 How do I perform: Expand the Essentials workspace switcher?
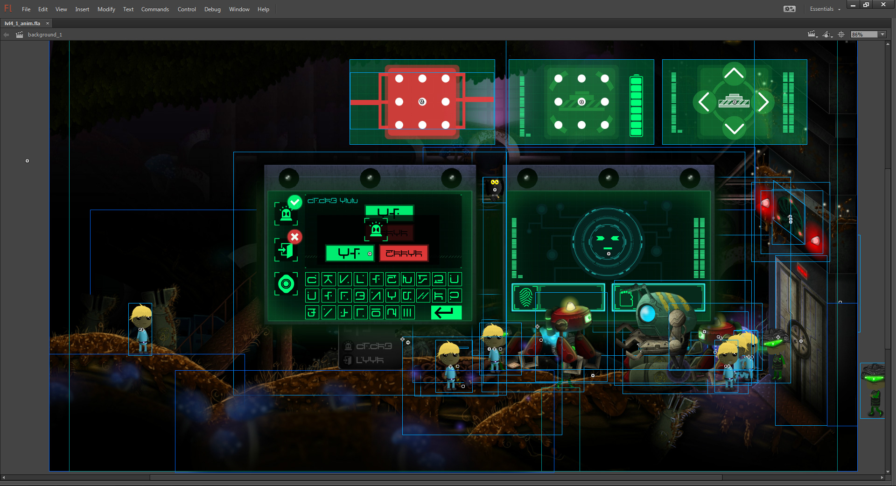point(825,9)
